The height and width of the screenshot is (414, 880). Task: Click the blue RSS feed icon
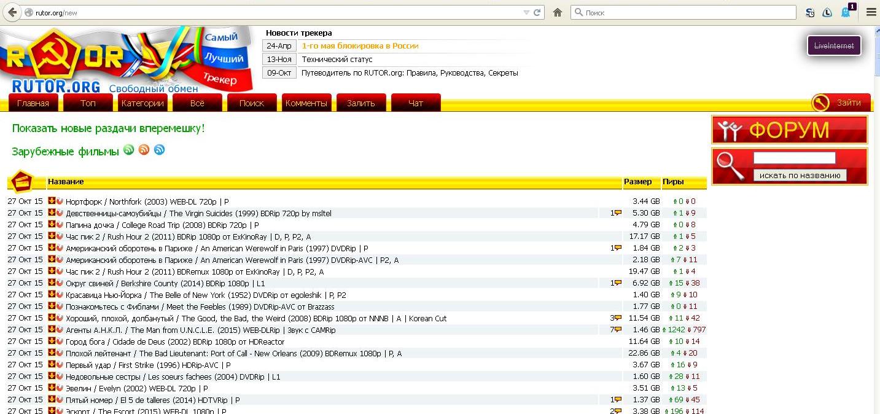pos(159,149)
